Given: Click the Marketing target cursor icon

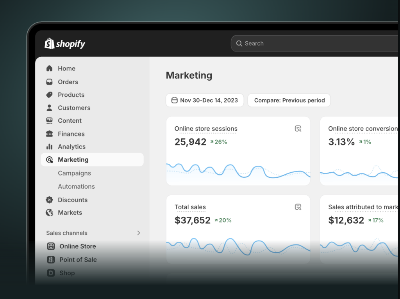Looking at the screenshot, I should [50, 160].
